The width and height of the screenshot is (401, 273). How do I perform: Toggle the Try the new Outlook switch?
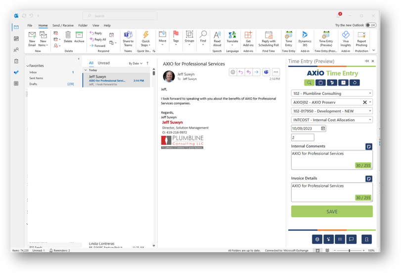point(370,25)
